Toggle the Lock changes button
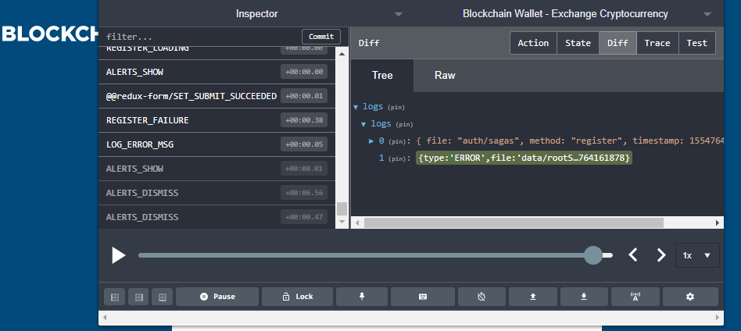741x331 pixels. pos(297,297)
